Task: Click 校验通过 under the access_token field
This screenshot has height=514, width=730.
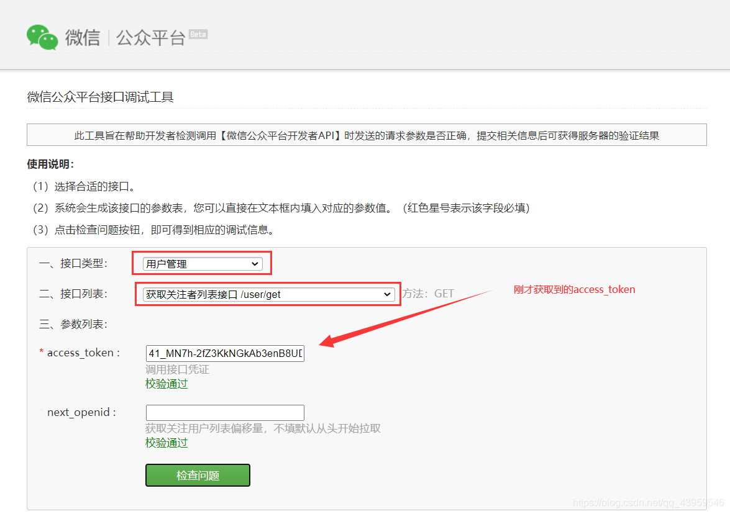Action: [x=167, y=384]
